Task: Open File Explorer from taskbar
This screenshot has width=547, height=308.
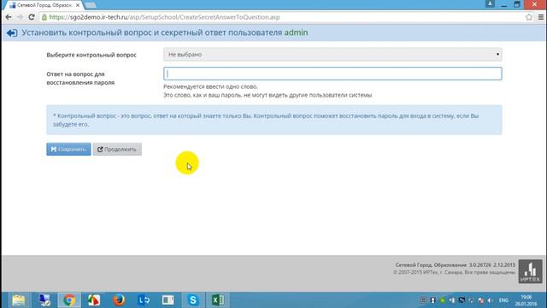Action: 19,300
